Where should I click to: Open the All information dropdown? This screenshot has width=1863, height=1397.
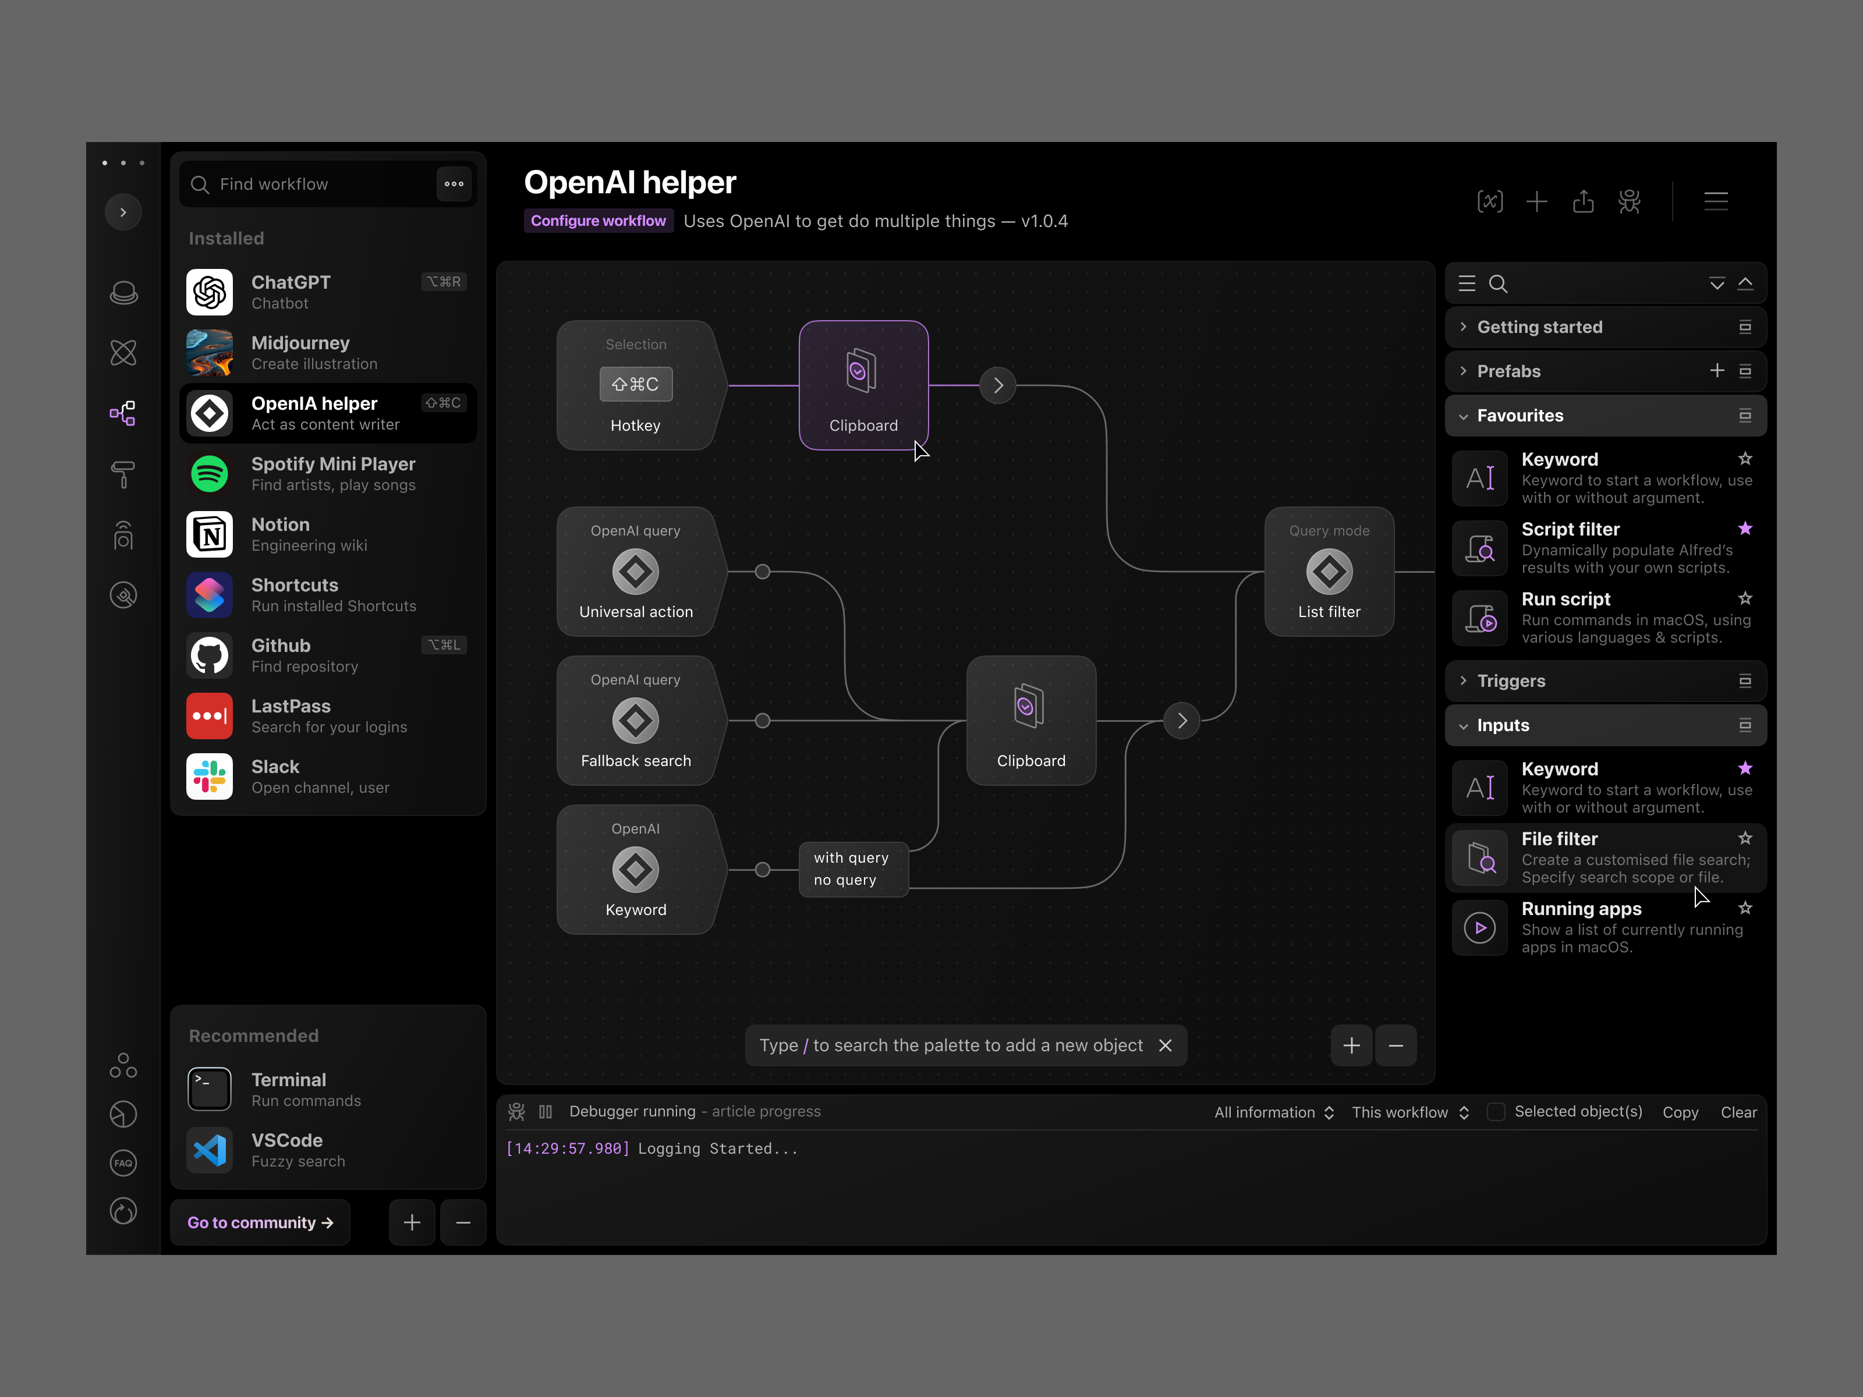pos(1273,1112)
